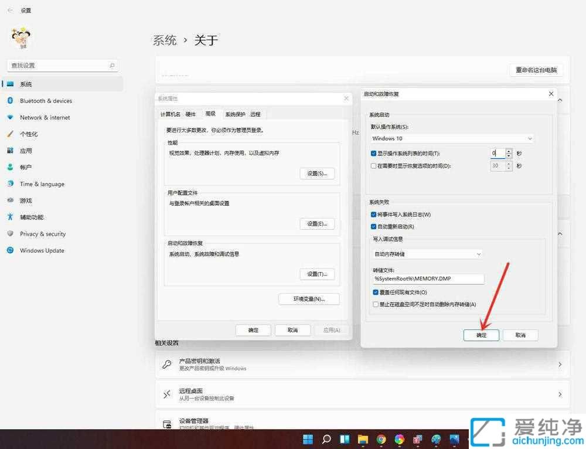Switch to the 远程 tab
Viewport: 586px width, 449px height.
coord(255,114)
